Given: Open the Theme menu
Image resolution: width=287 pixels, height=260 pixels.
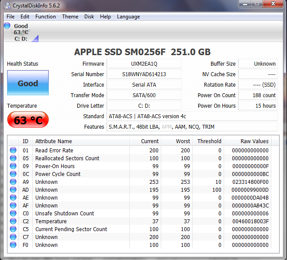Looking at the screenshot, I should (70, 17).
